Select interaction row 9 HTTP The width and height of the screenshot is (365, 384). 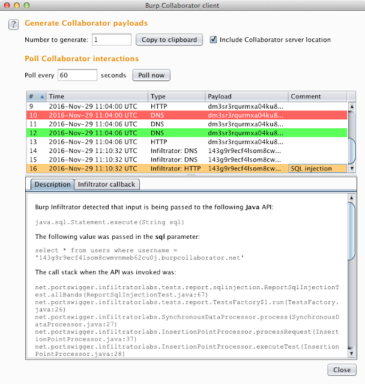(x=187, y=106)
